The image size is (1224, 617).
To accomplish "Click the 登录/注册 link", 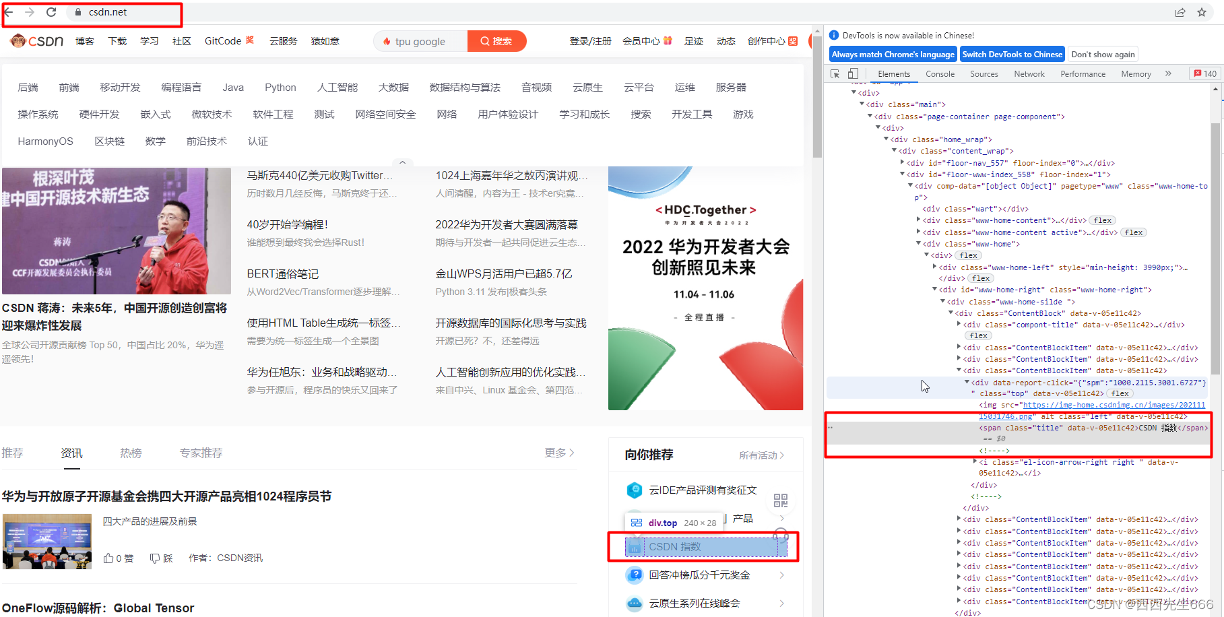I will (590, 41).
